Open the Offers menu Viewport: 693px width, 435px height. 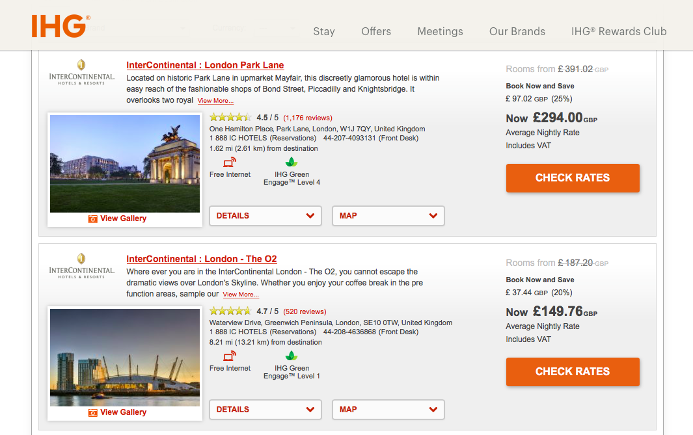tap(376, 31)
